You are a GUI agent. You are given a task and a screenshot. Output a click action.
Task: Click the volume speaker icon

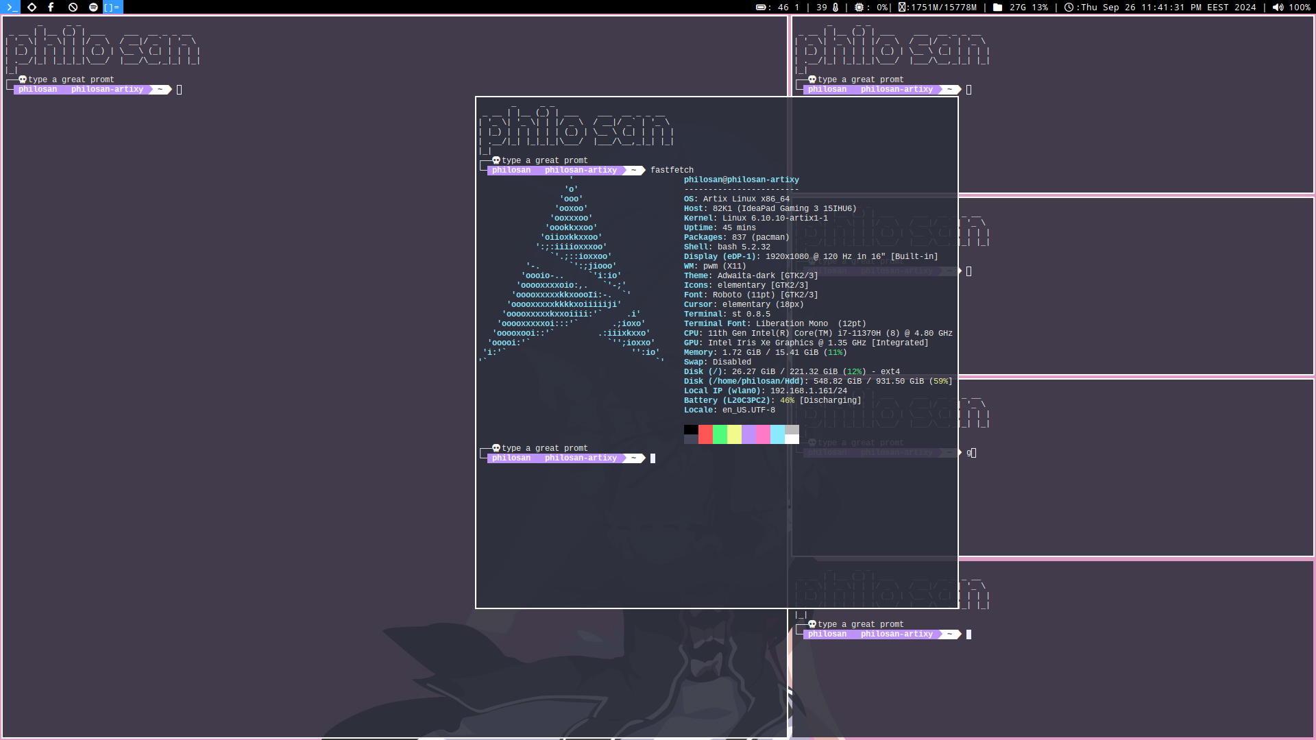1278,7
